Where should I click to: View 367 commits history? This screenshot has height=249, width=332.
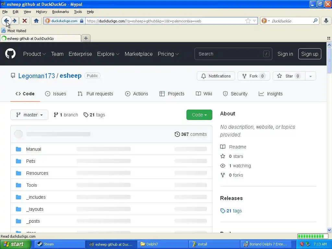click(x=191, y=134)
